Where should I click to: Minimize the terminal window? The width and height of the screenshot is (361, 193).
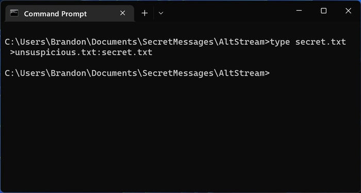tap(299, 11)
